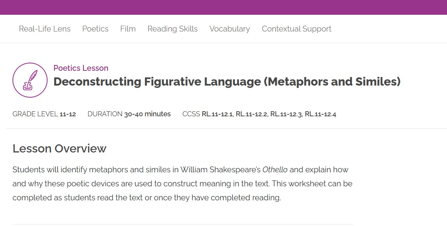This screenshot has width=447, height=226.
Task: Navigate to Contextual Support
Action: pyautogui.click(x=297, y=29)
